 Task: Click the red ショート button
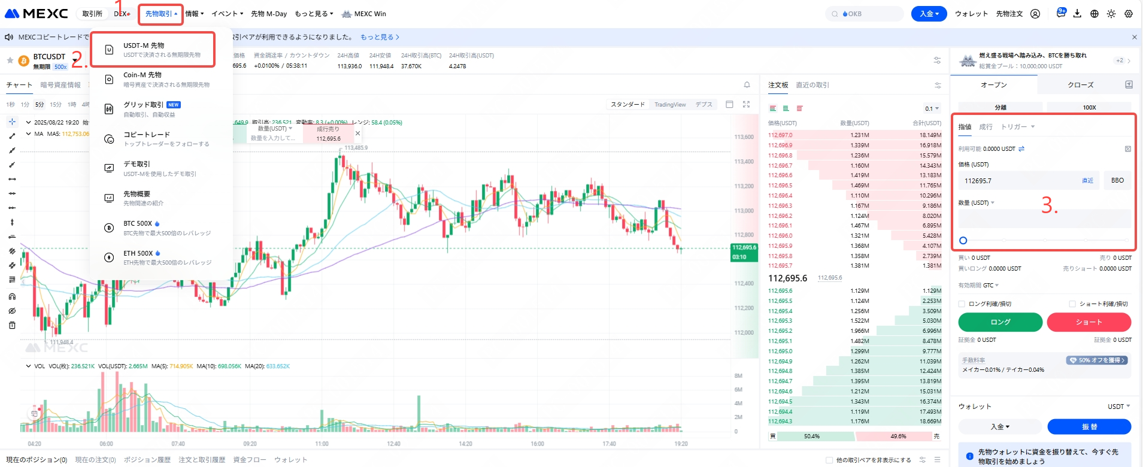tap(1089, 322)
